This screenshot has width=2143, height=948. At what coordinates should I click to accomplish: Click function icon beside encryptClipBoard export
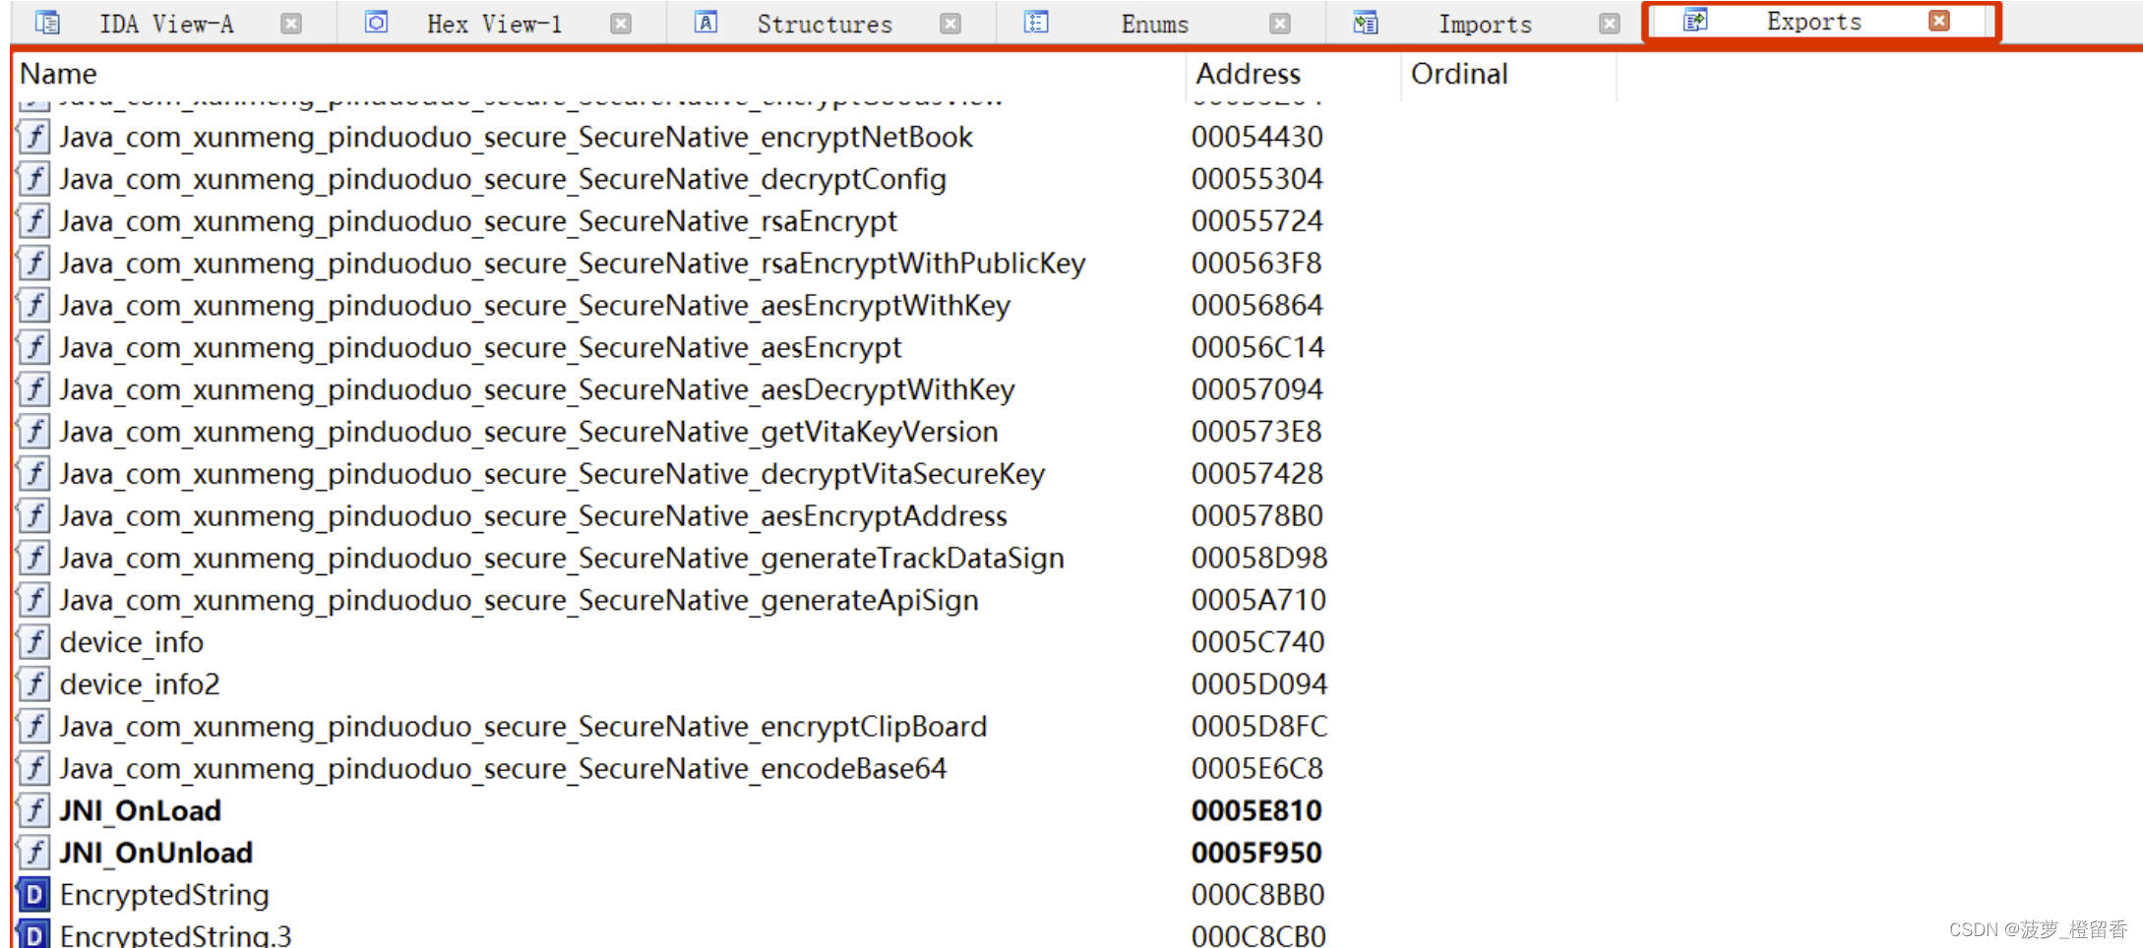(34, 727)
